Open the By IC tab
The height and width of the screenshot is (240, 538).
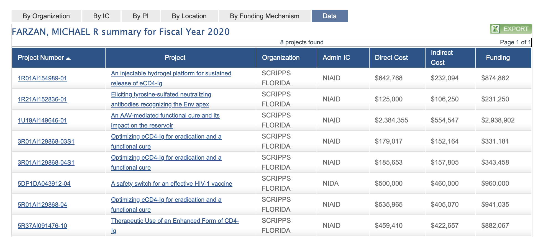tap(101, 16)
